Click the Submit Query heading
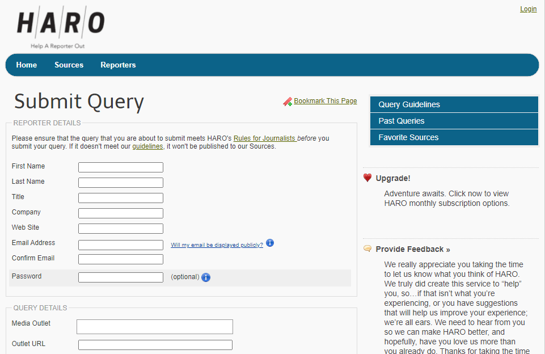The height and width of the screenshot is (354, 545). (x=79, y=102)
